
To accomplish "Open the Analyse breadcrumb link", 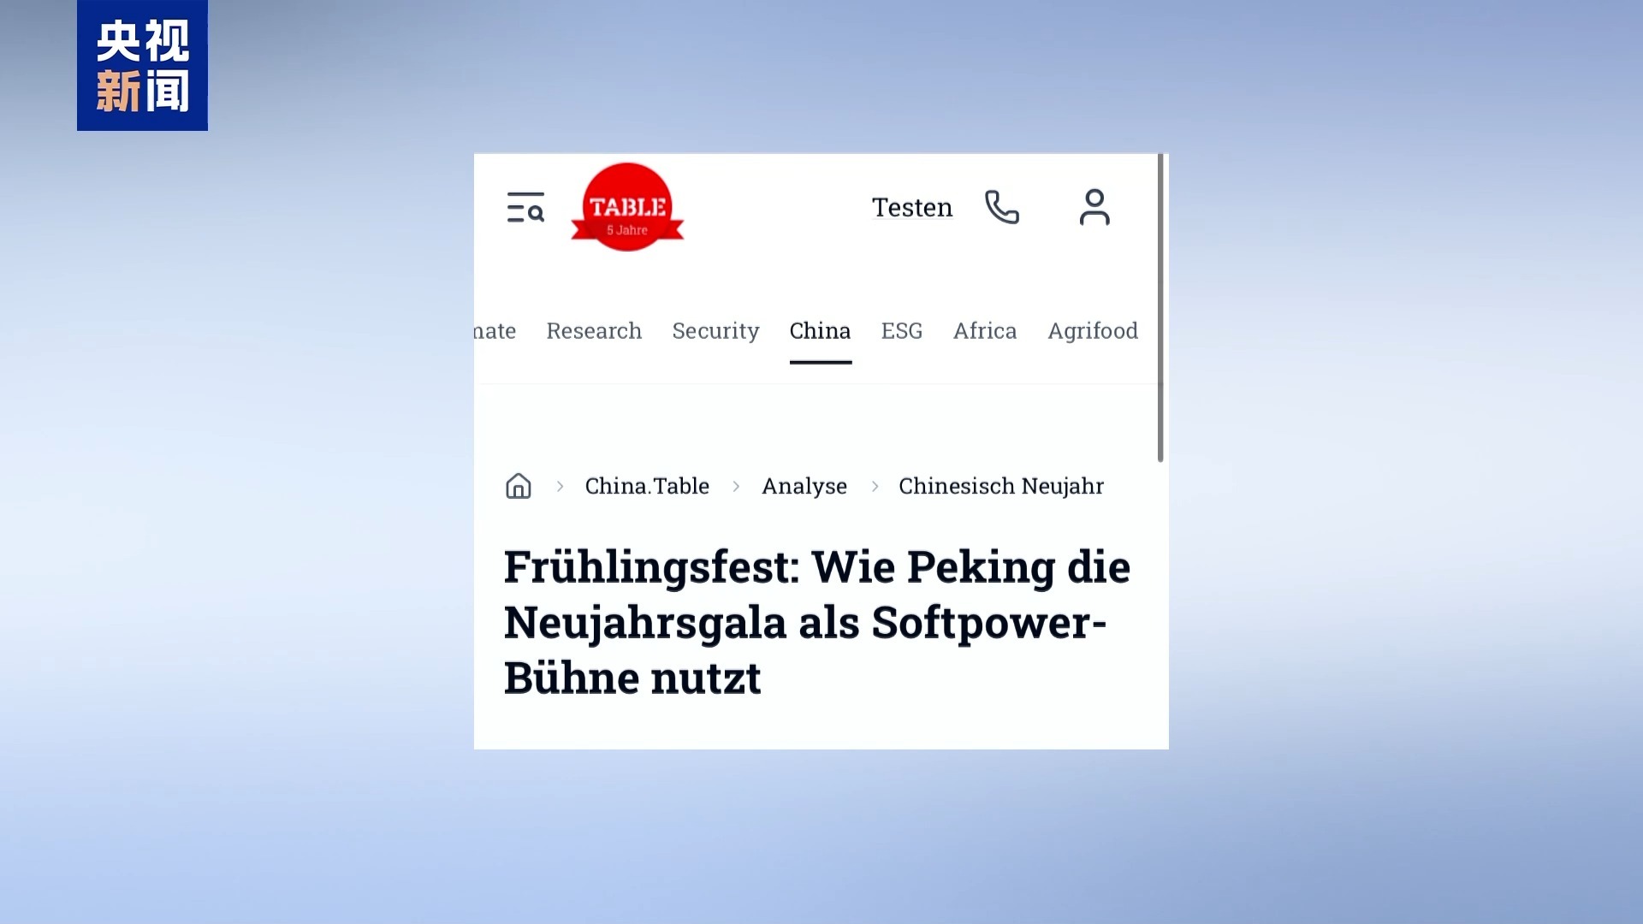I will (x=804, y=486).
